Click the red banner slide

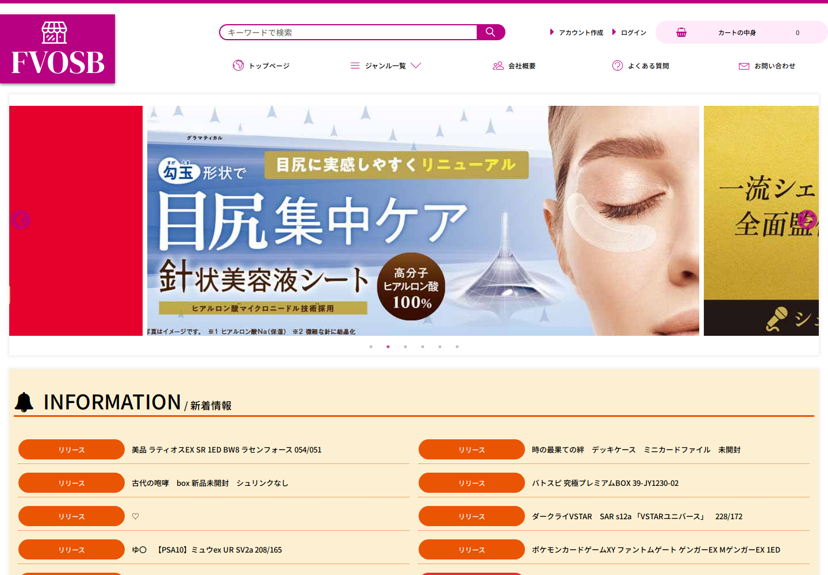[76, 221]
